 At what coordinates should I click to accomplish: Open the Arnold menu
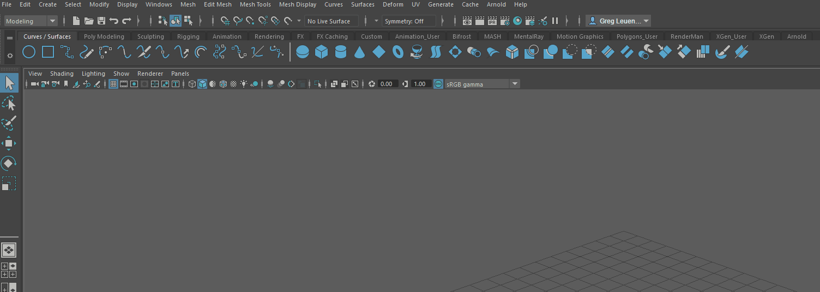(496, 4)
